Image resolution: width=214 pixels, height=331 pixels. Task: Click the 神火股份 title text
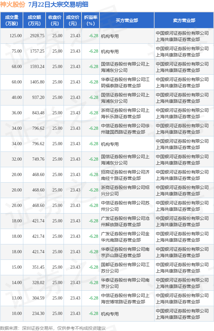[x=13, y=4]
